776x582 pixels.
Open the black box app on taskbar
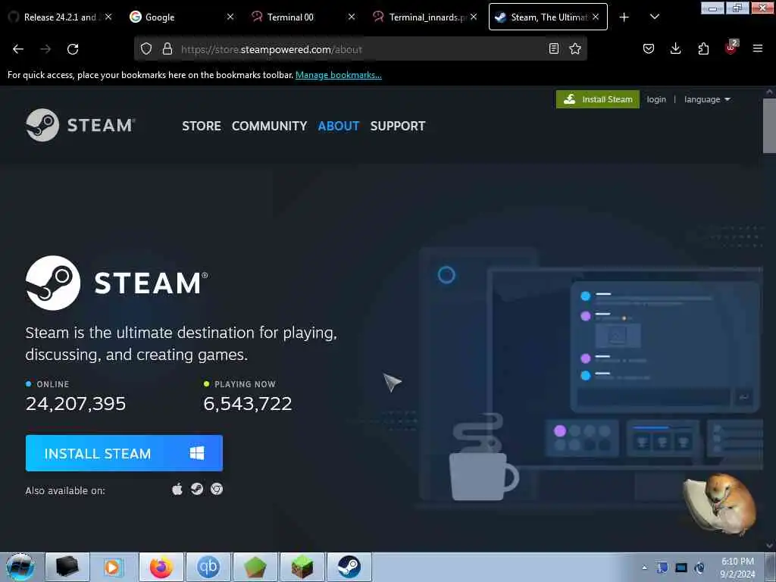click(x=67, y=567)
